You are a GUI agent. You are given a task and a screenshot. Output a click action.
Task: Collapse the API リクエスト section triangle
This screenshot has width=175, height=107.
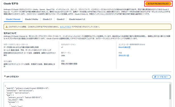[5, 76]
